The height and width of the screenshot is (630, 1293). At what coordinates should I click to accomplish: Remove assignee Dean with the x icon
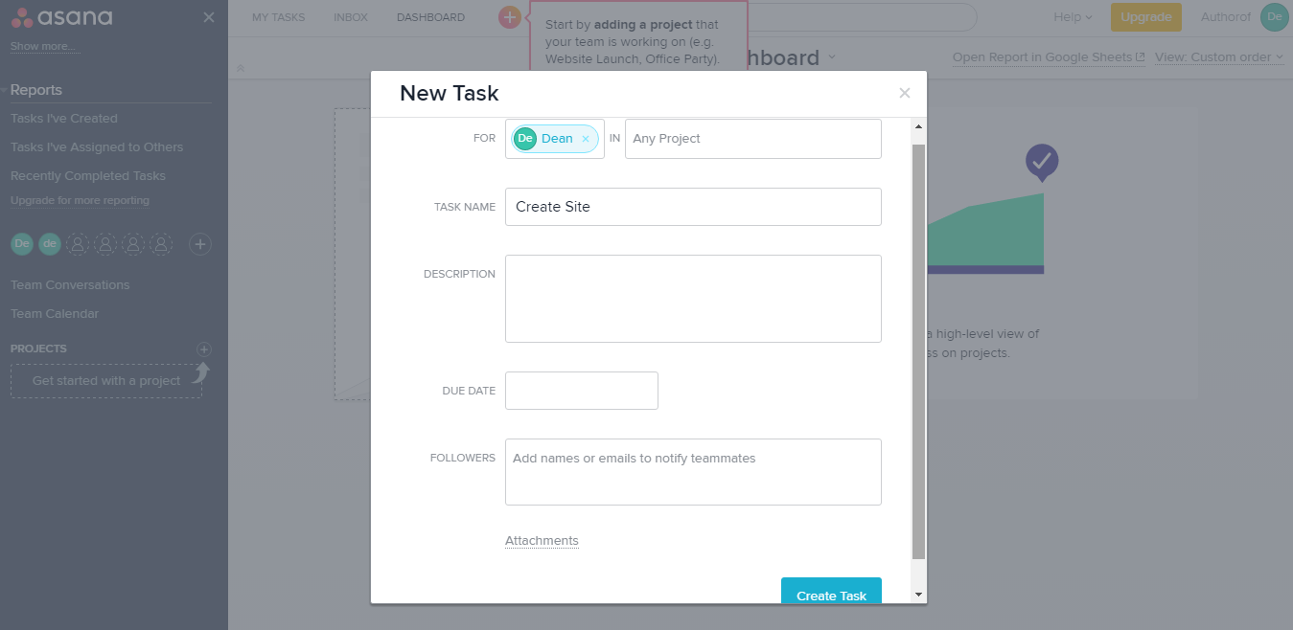pyautogui.click(x=586, y=139)
